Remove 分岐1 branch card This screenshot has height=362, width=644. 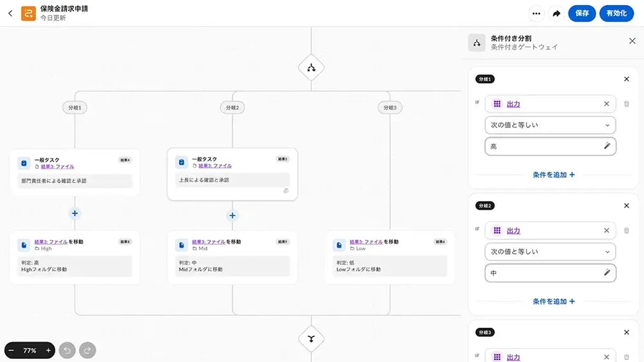pyautogui.click(x=627, y=79)
